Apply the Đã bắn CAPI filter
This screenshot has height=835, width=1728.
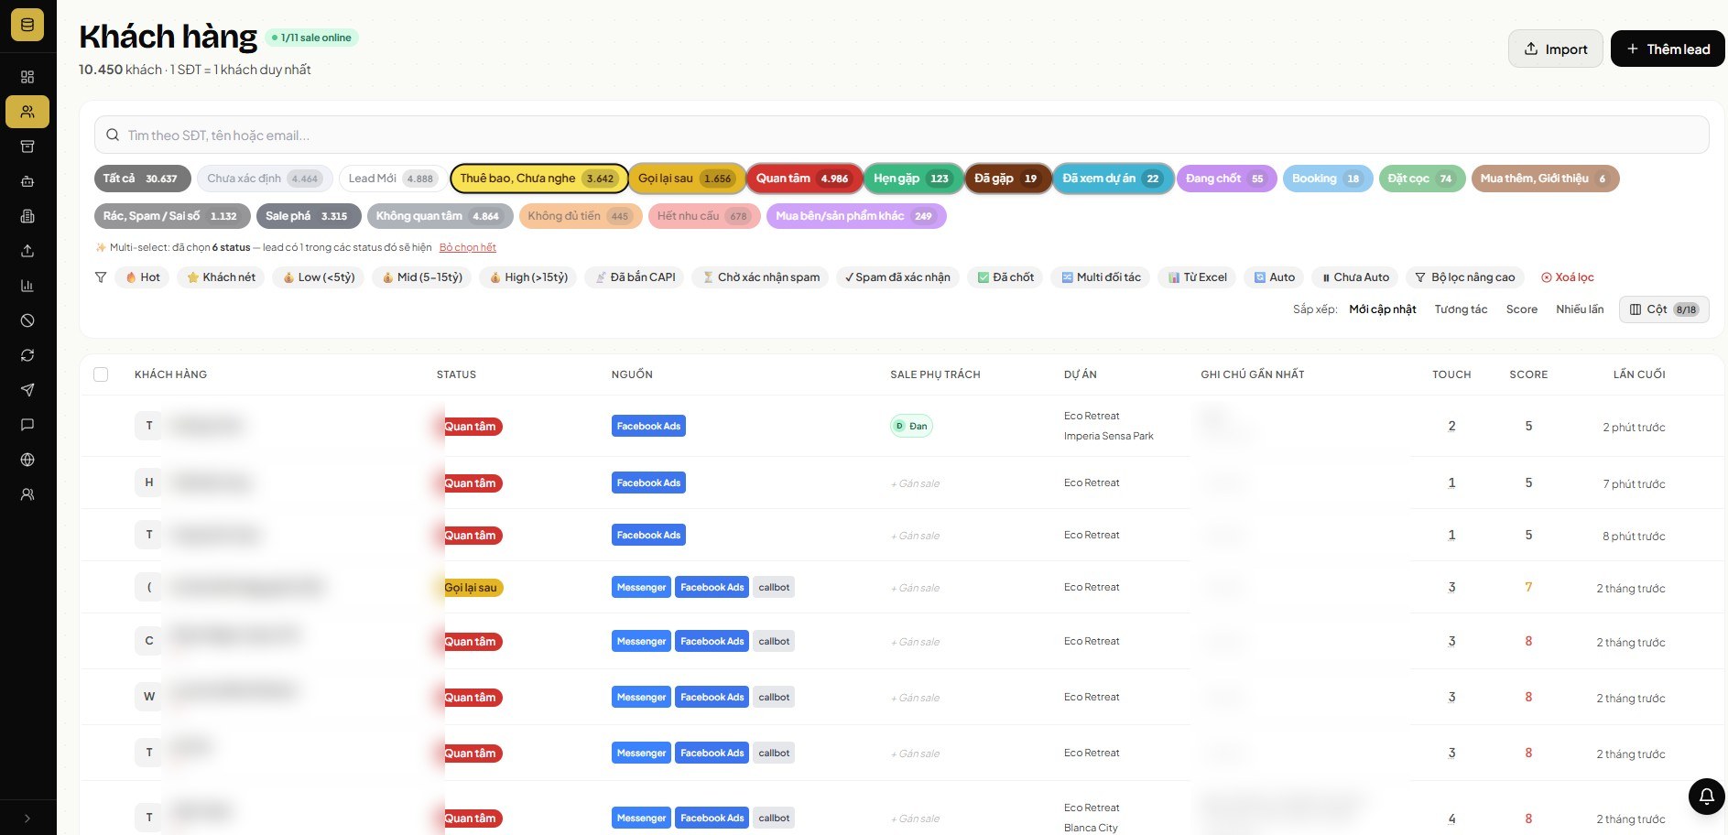coord(635,277)
